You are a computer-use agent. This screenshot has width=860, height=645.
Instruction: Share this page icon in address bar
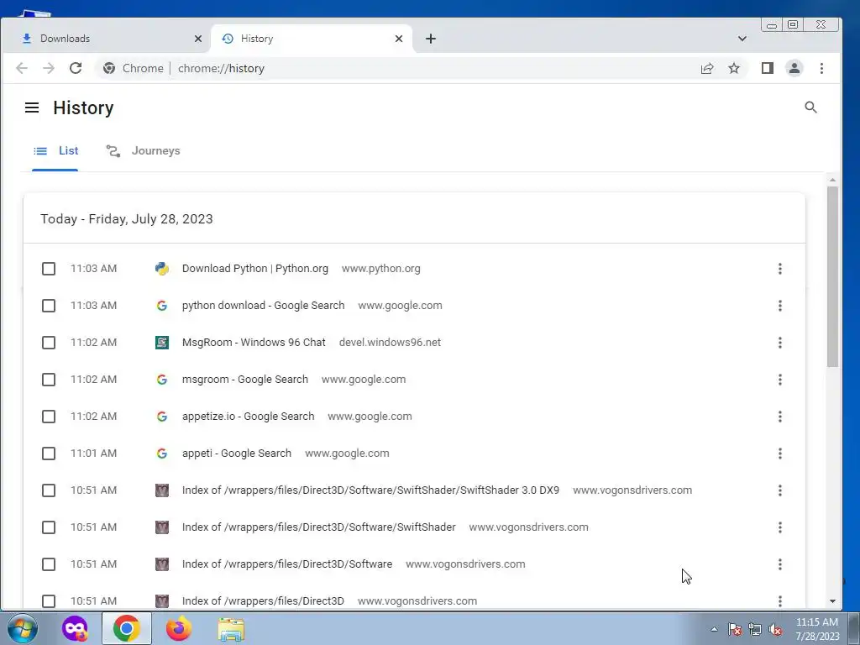tap(707, 68)
